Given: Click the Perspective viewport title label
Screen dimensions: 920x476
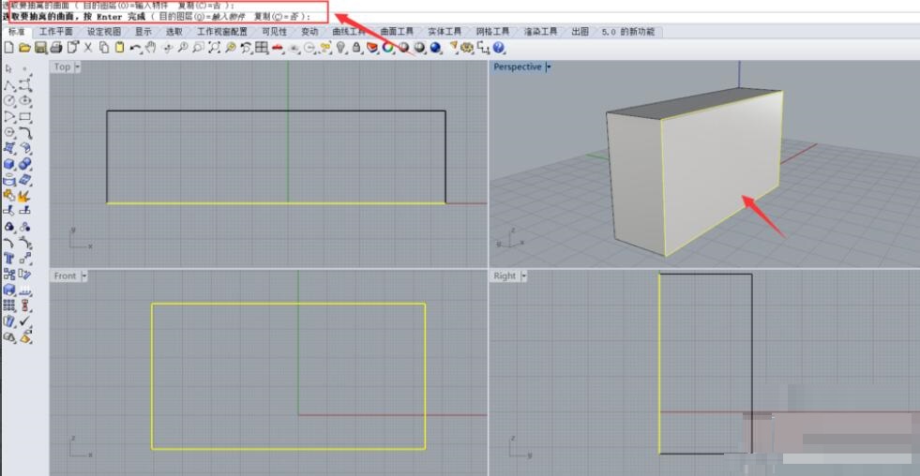Looking at the screenshot, I should 518,67.
